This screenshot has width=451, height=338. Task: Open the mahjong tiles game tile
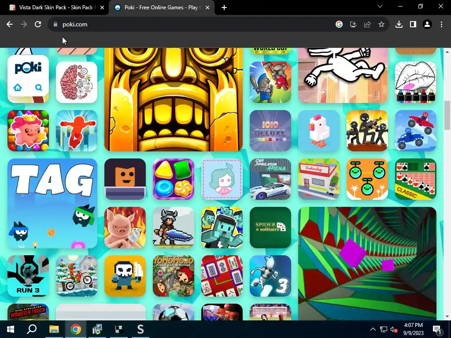click(x=222, y=276)
